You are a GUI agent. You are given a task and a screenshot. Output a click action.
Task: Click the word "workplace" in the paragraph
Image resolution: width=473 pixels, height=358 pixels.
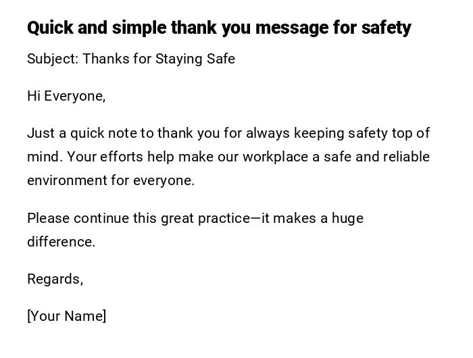(273, 157)
